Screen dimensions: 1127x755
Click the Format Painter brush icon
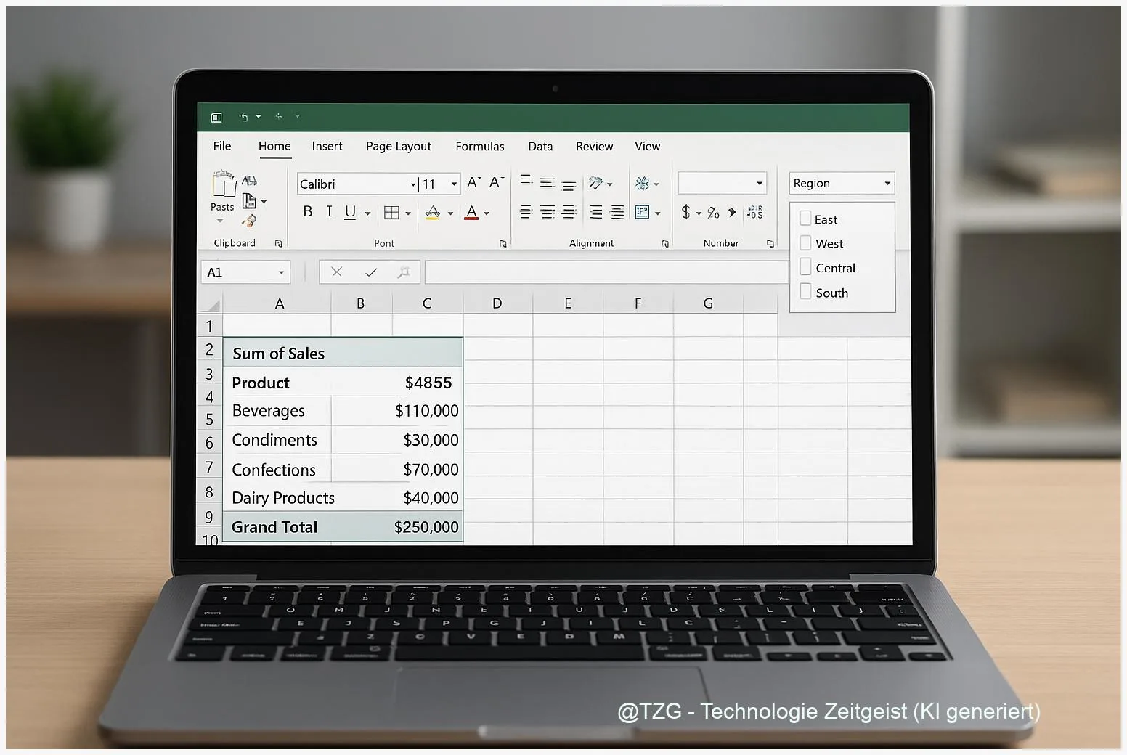click(x=249, y=221)
